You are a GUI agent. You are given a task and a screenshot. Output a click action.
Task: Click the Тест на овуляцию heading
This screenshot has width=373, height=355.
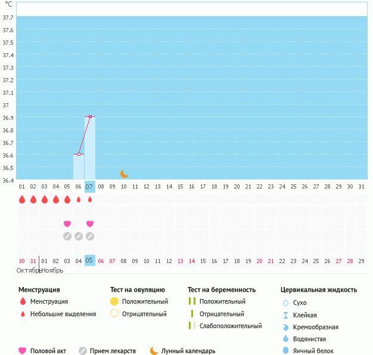click(138, 290)
